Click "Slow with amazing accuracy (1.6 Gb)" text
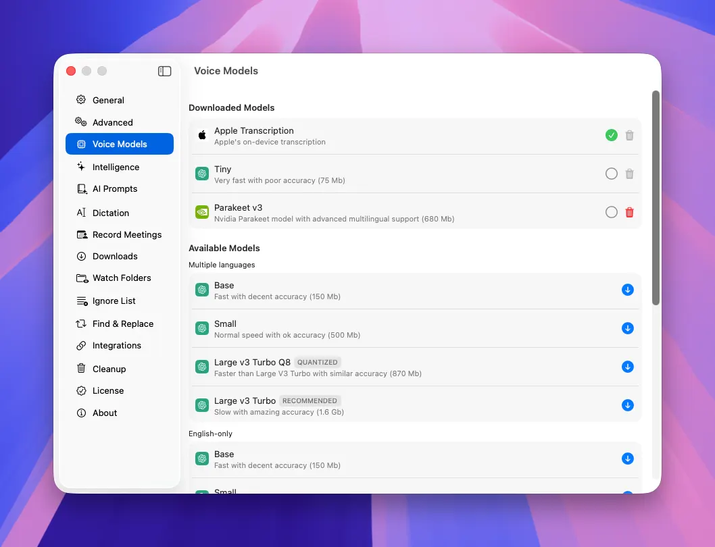Image resolution: width=715 pixels, height=547 pixels. tap(279, 412)
